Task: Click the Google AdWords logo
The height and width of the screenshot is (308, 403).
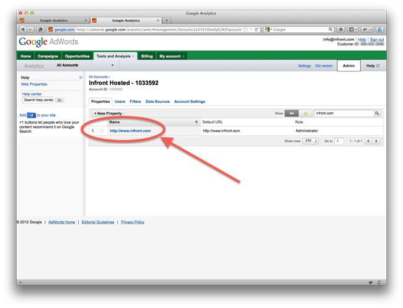Action: click(48, 42)
